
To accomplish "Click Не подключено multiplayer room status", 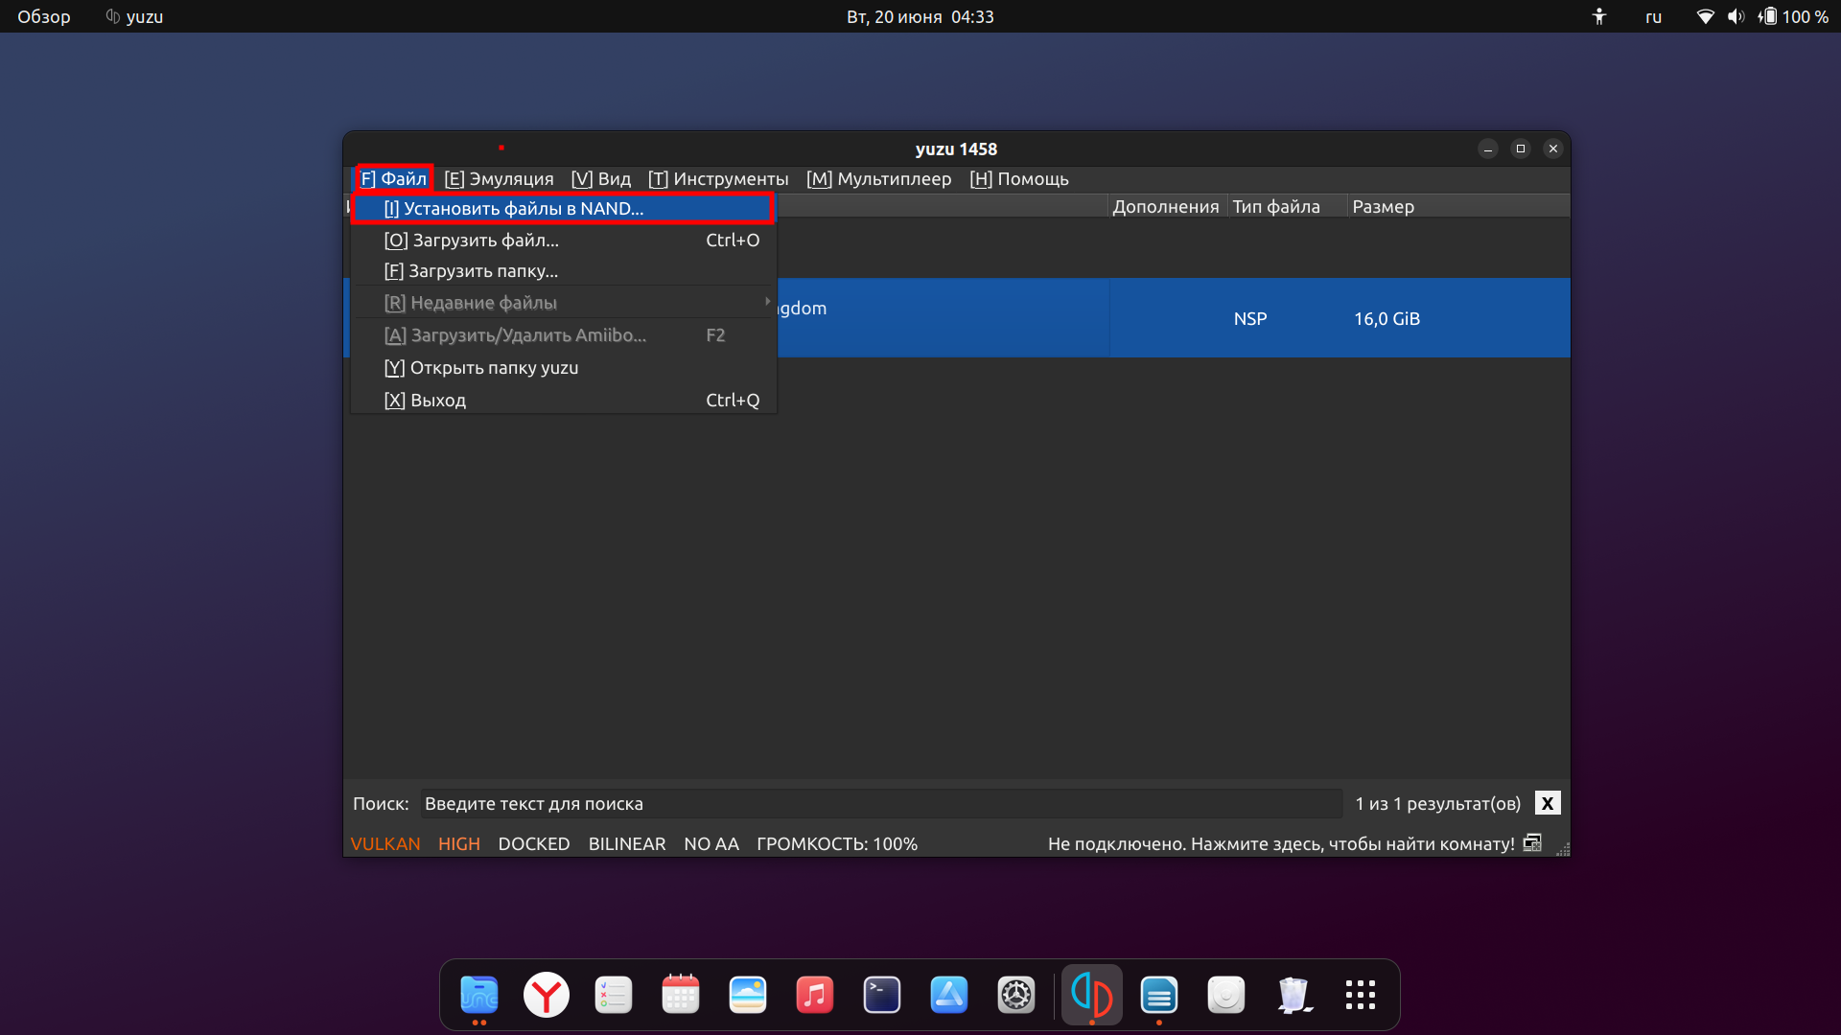I will point(1281,843).
